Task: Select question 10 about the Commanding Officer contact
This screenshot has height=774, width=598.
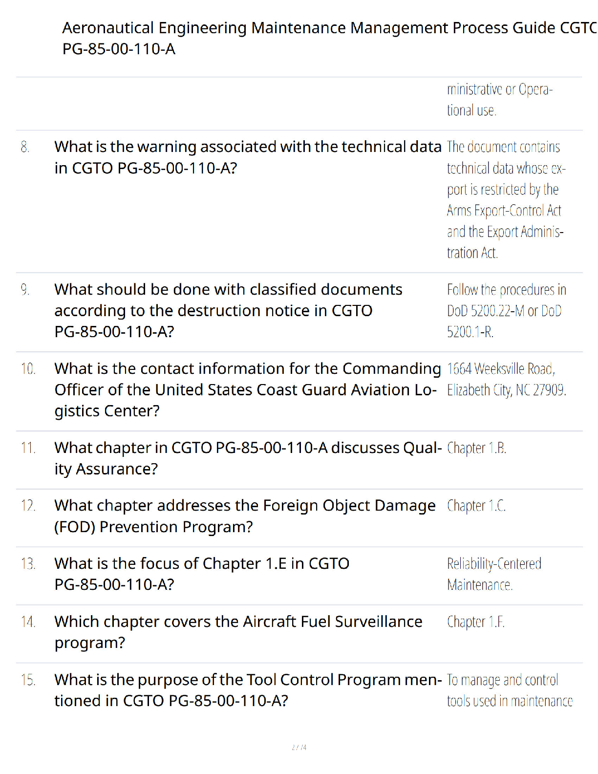Action: coord(248,389)
